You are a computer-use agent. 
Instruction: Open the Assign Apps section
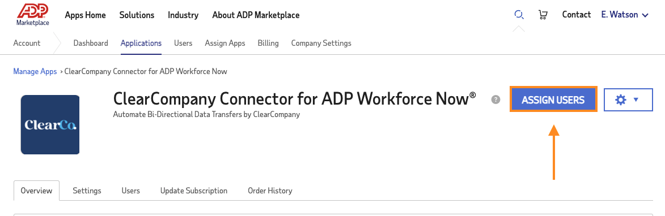click(x=225, y=43)
